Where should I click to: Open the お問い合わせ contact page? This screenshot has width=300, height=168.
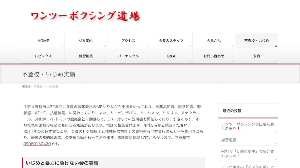(x=214, y=56)
